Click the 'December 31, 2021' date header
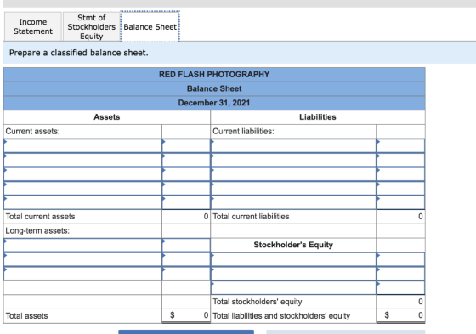 tap(214, 103)
